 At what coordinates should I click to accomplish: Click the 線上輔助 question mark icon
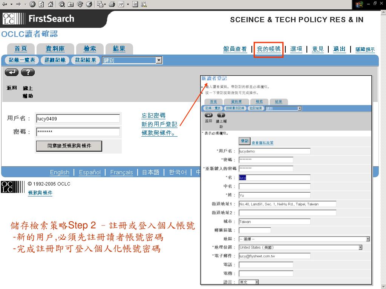click(28, 72)
